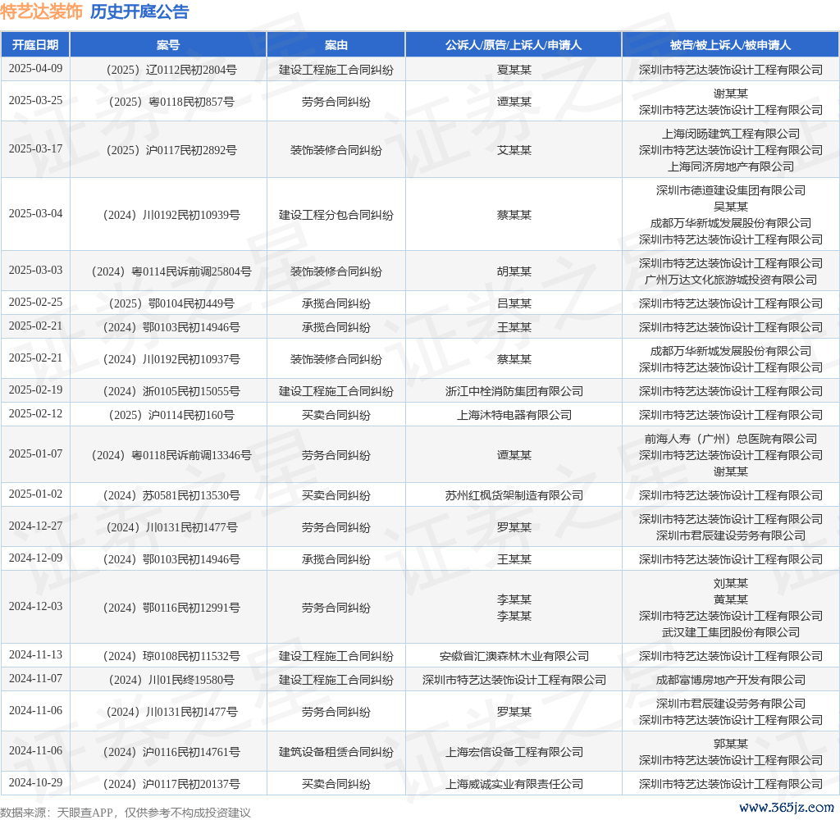
Task: Select defendant 吴某某
Action: (730, 207)
